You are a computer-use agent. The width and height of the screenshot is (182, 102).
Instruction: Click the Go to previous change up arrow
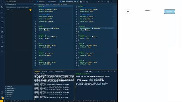(x=90, y=2)
